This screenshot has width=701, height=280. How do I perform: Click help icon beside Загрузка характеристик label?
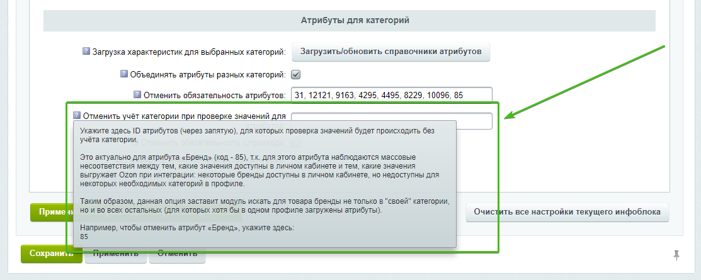[x=86, y=52]
